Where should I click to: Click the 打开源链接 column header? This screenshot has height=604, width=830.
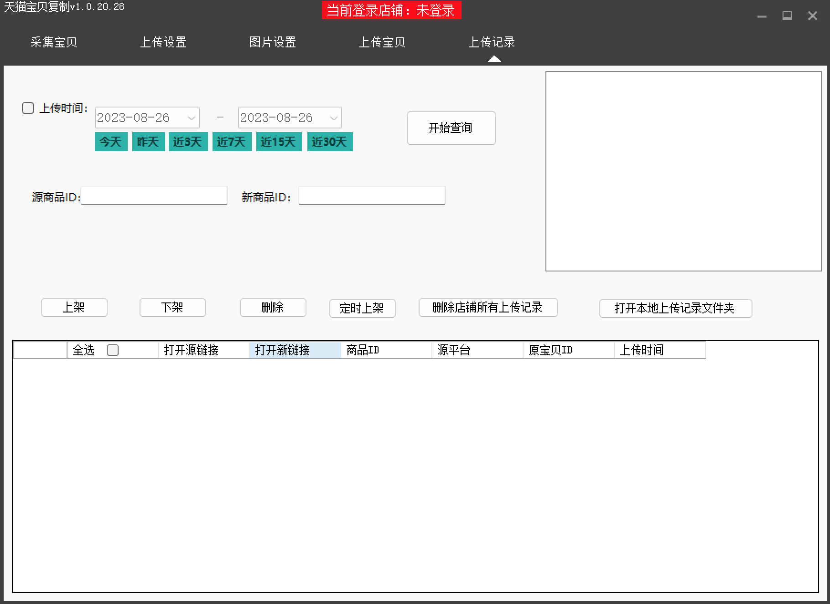coord(204,350)
